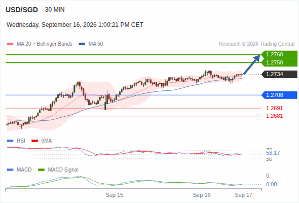Click the current price 1.2734 label

click(x=279, y=74)
